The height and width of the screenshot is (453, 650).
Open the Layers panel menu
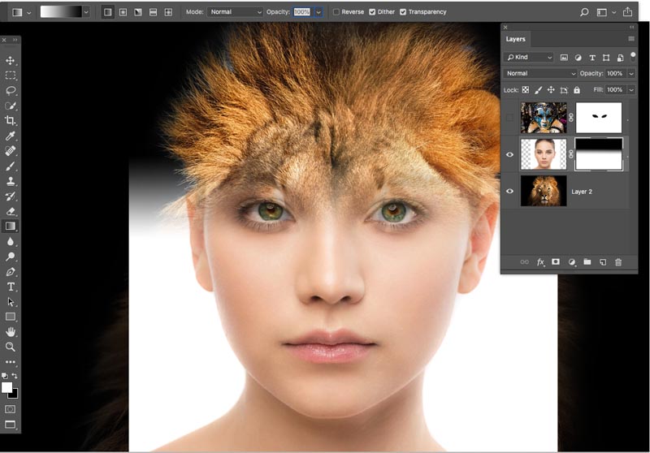pos(631,38)
